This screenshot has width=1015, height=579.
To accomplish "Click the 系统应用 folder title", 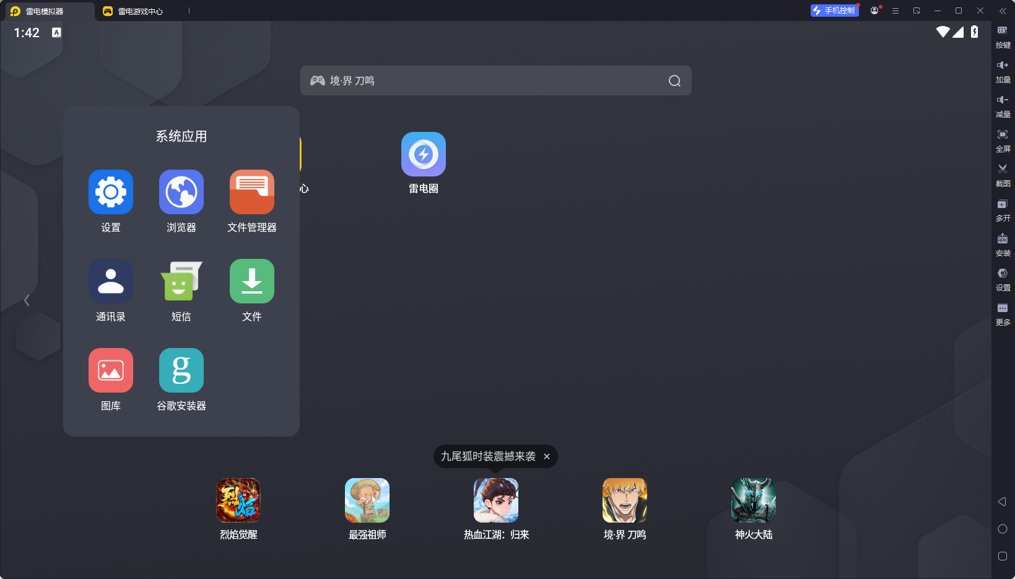I will tap(181, 136).
